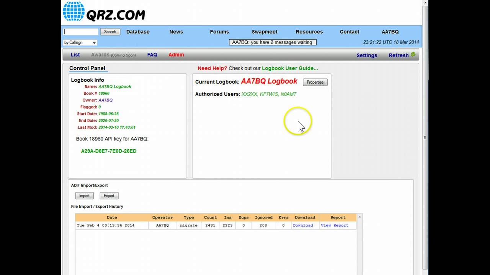The image size is (490, 275).
Task: Click the Type column header
Action: (189, 217)
